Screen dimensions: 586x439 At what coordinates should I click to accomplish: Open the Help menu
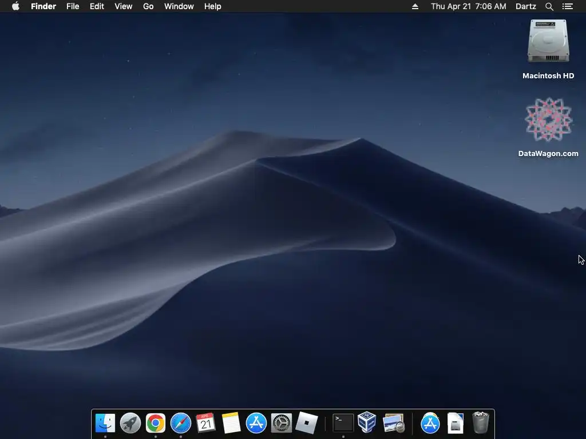(213, 6)
